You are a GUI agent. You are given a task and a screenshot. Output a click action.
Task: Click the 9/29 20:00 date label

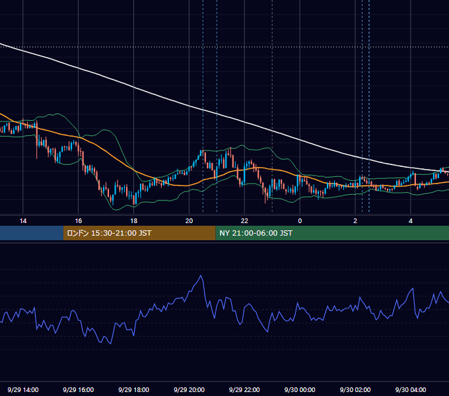pos(189,389)
